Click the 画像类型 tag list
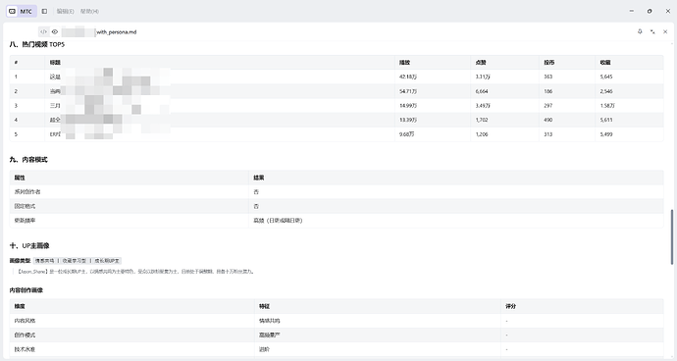The image size is (677, 361). pos(78,261)
